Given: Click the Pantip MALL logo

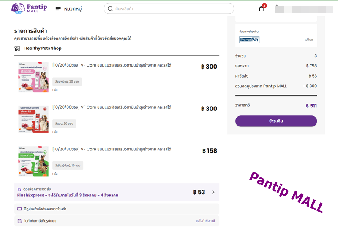Looking at the screenshot, I should (29, 8).
